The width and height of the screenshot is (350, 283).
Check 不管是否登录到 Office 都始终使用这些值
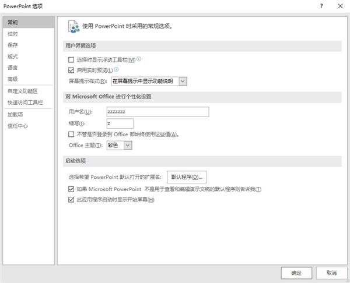pyautogui.click(x=71, y=135)
